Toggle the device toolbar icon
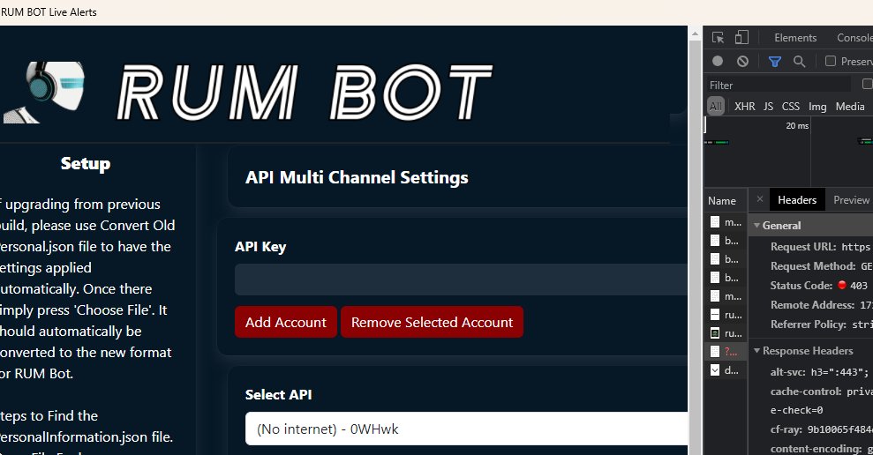 point(741,37)
